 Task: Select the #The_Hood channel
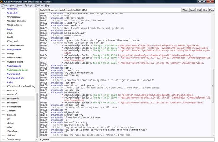(x=12, y=41)
